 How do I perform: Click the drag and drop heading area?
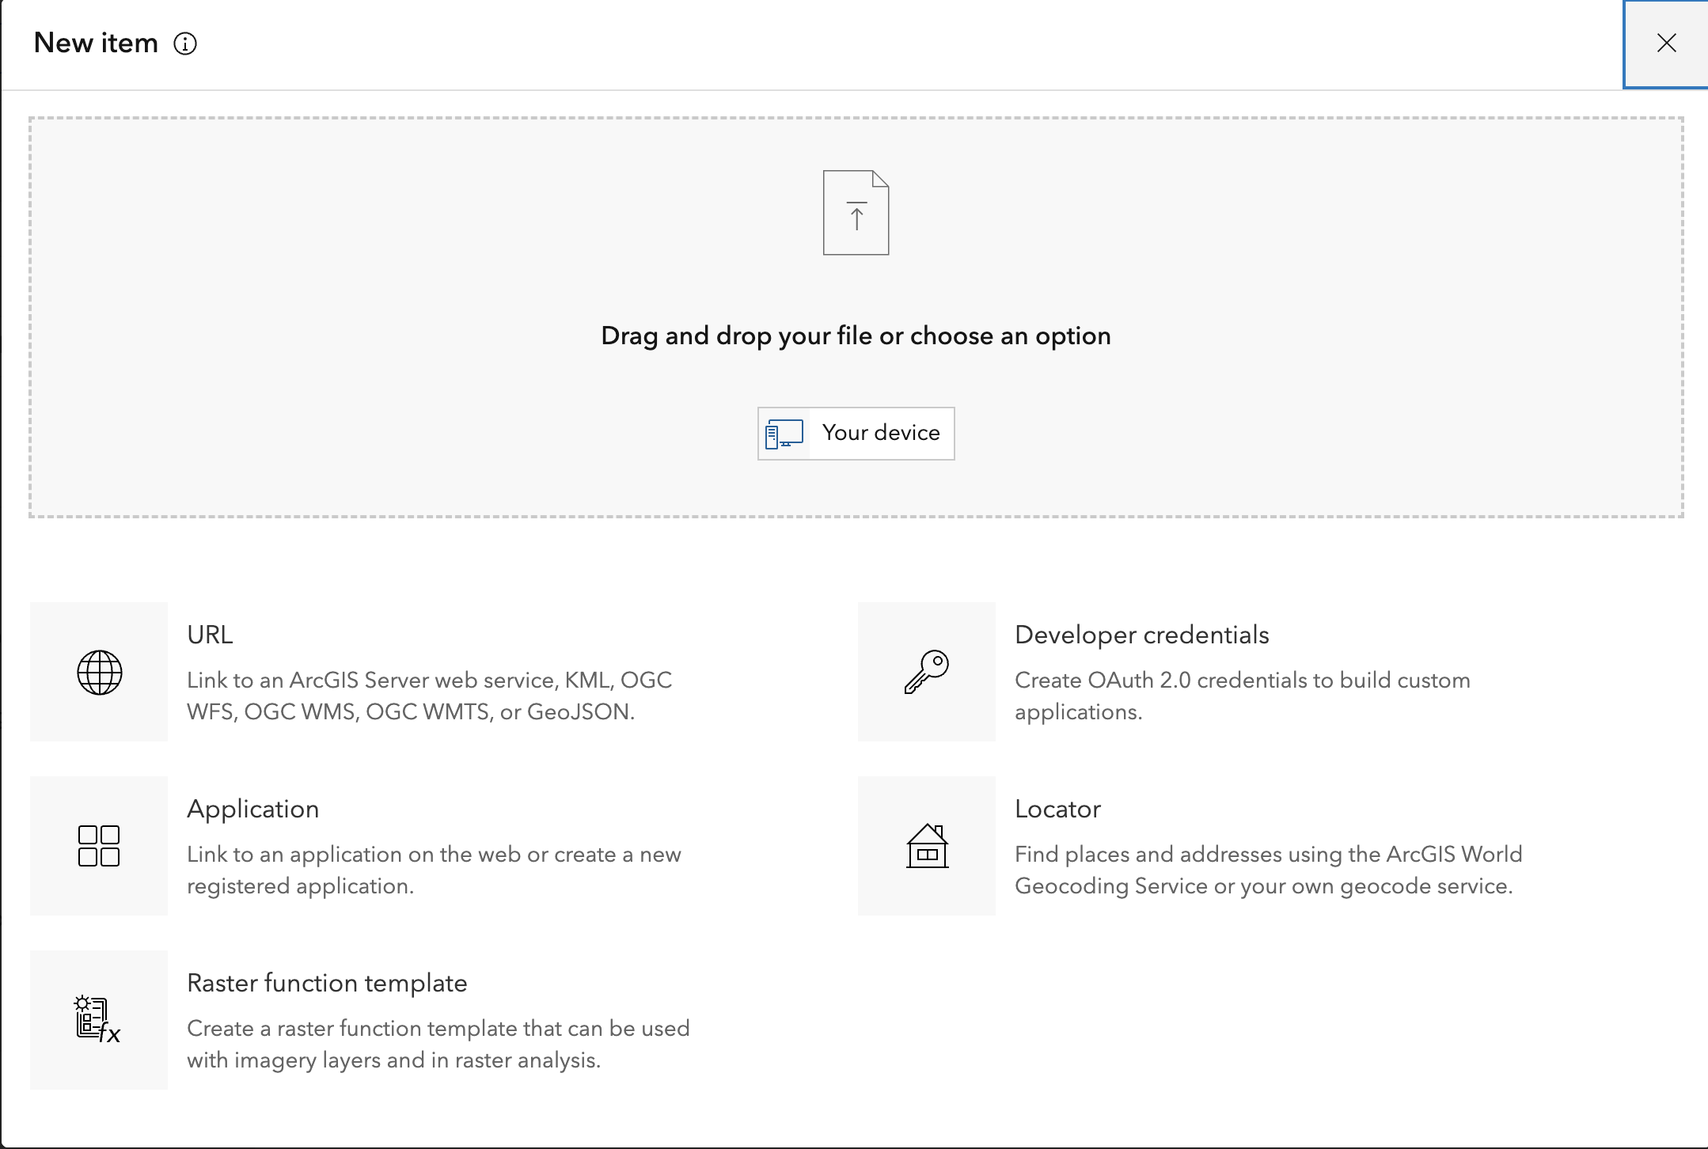tap(856, 336)
